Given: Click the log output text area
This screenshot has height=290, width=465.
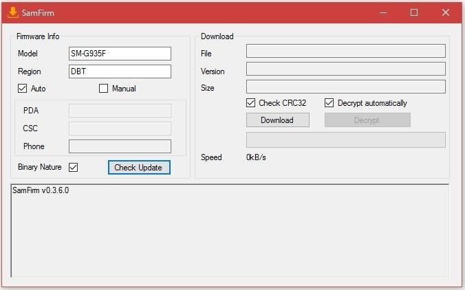Looking at the screenshot, I should click(x=230, y=231).
